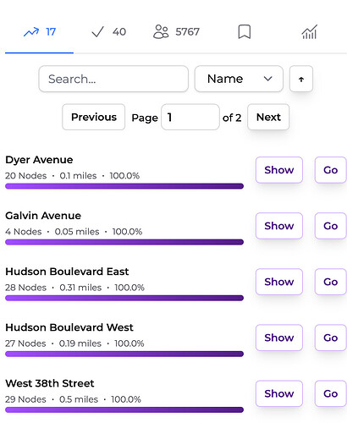Click Go for Dyer Avenue
This screenshot has height=423, width=347.
pos(330,170)
